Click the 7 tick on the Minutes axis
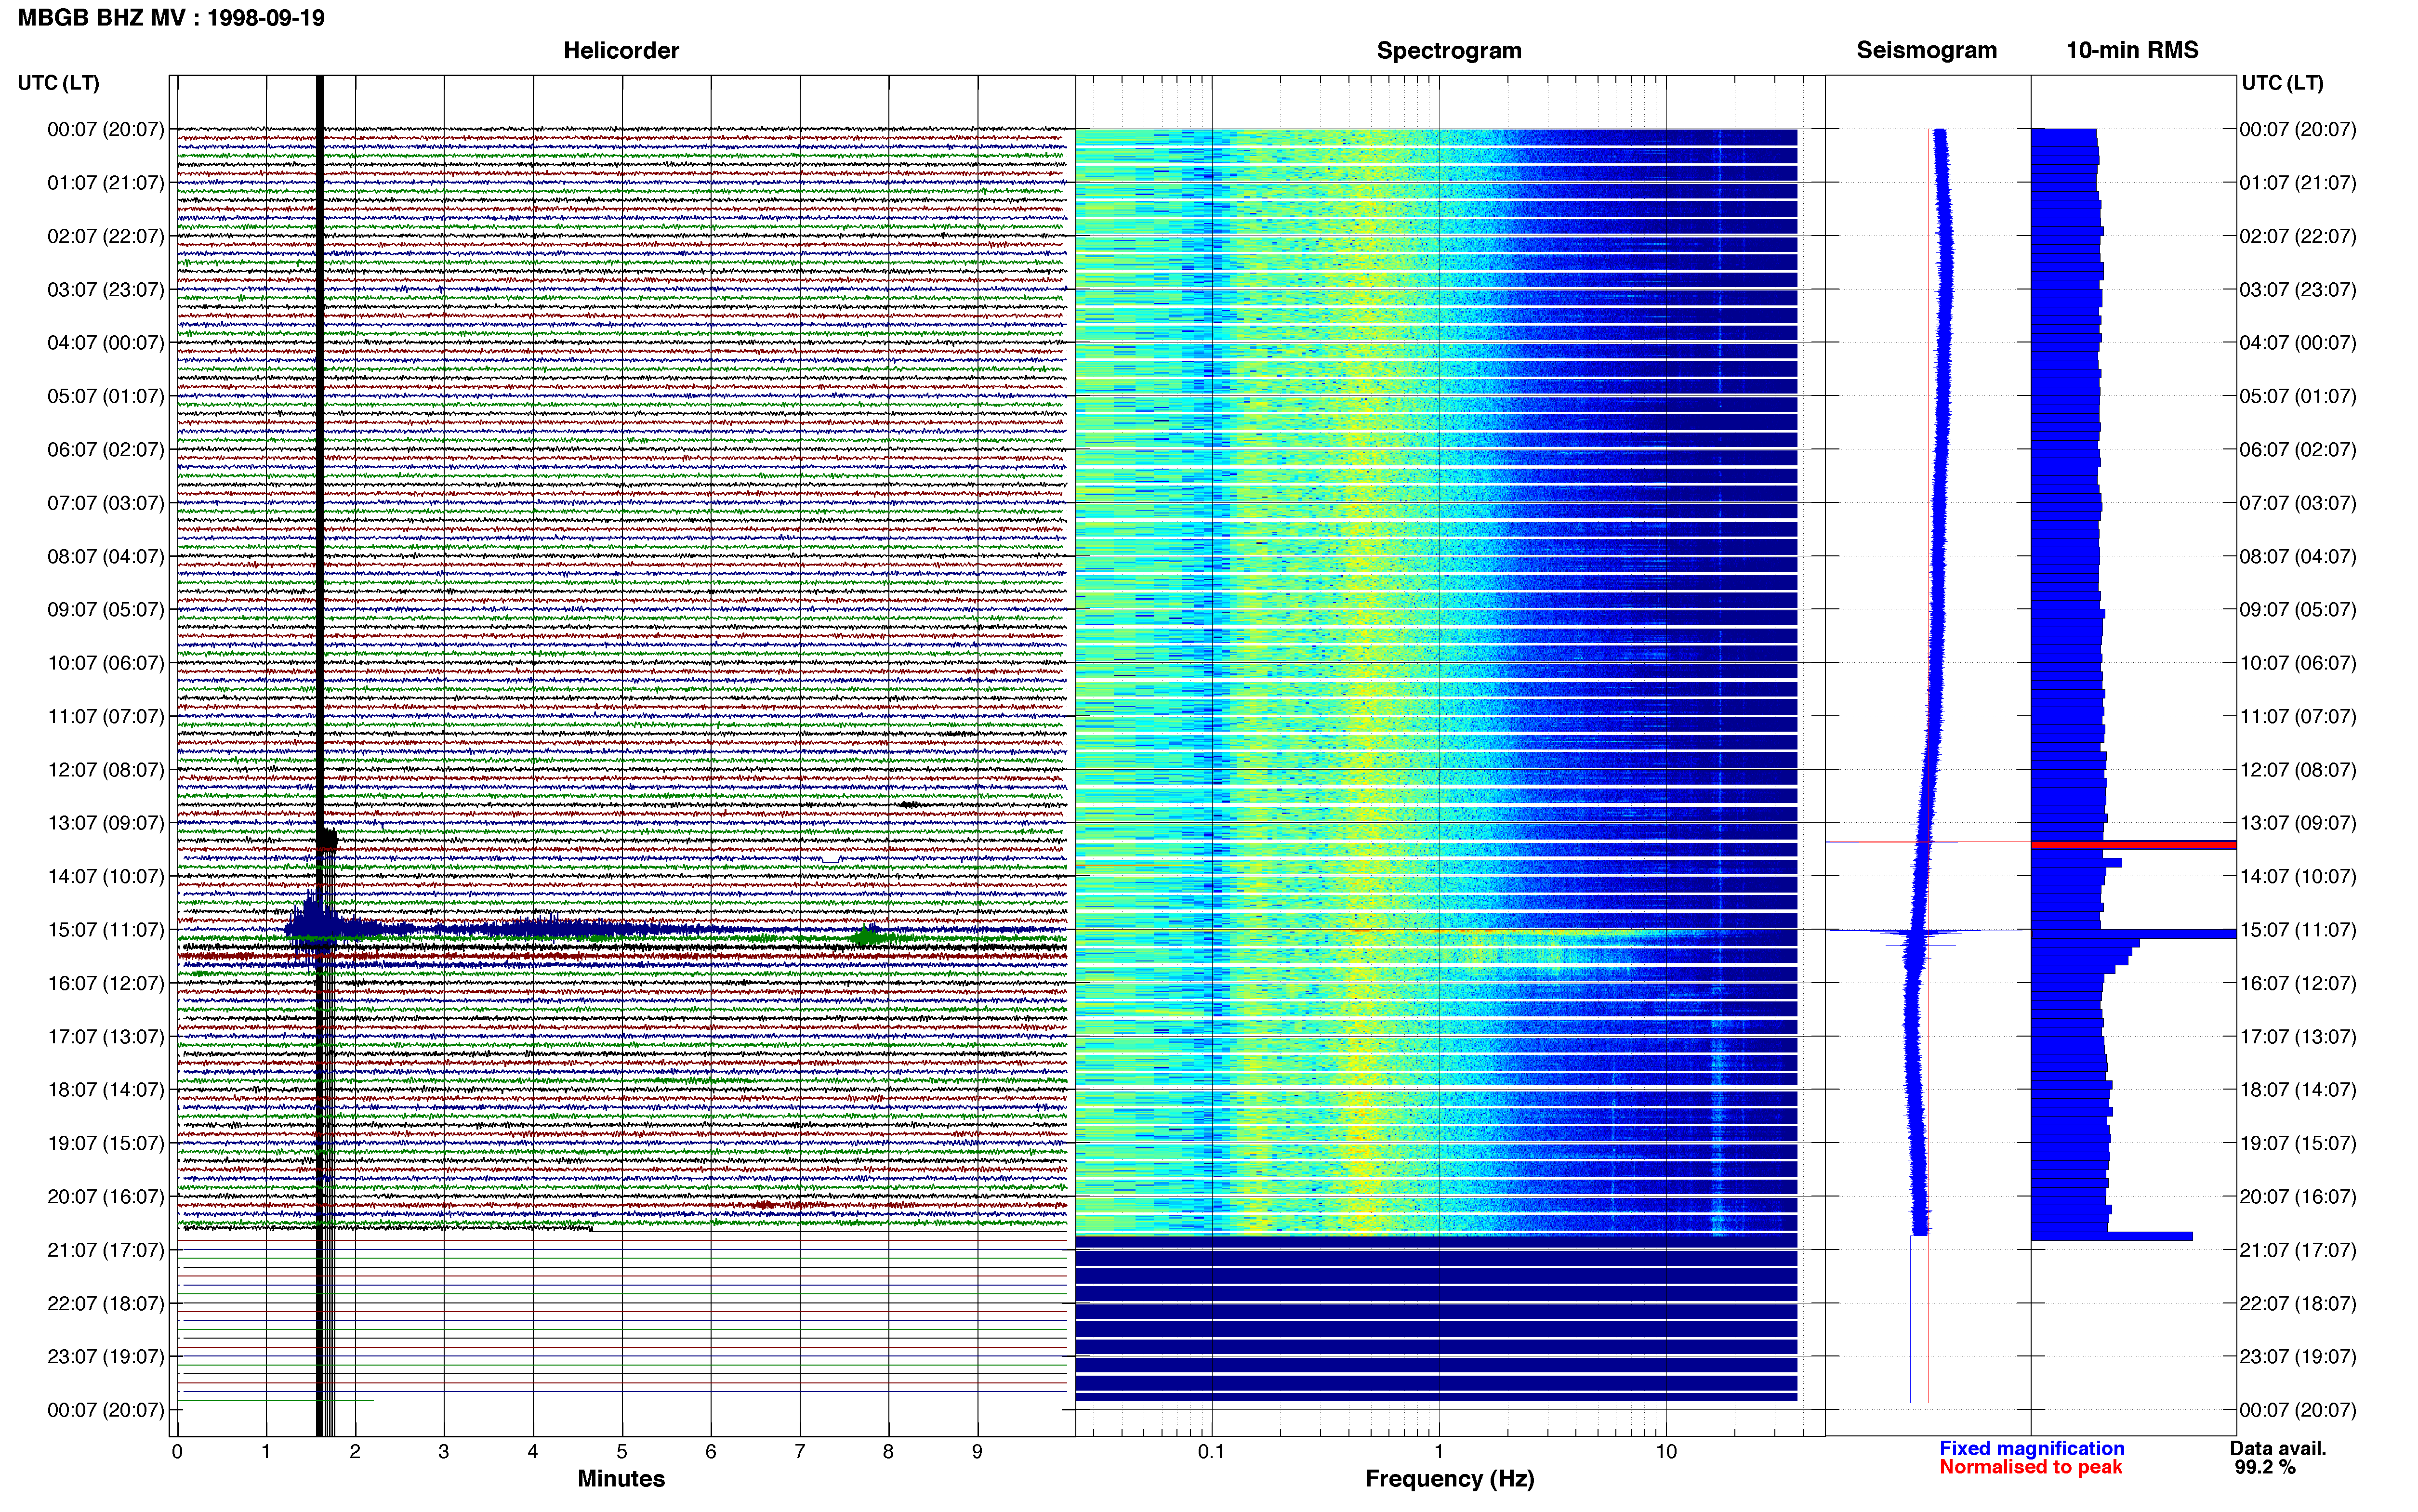 tap(800, 1452)
